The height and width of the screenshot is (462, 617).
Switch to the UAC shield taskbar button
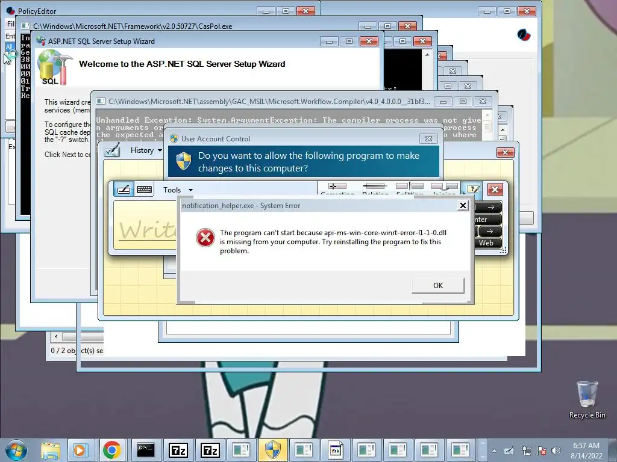[272, 450]
